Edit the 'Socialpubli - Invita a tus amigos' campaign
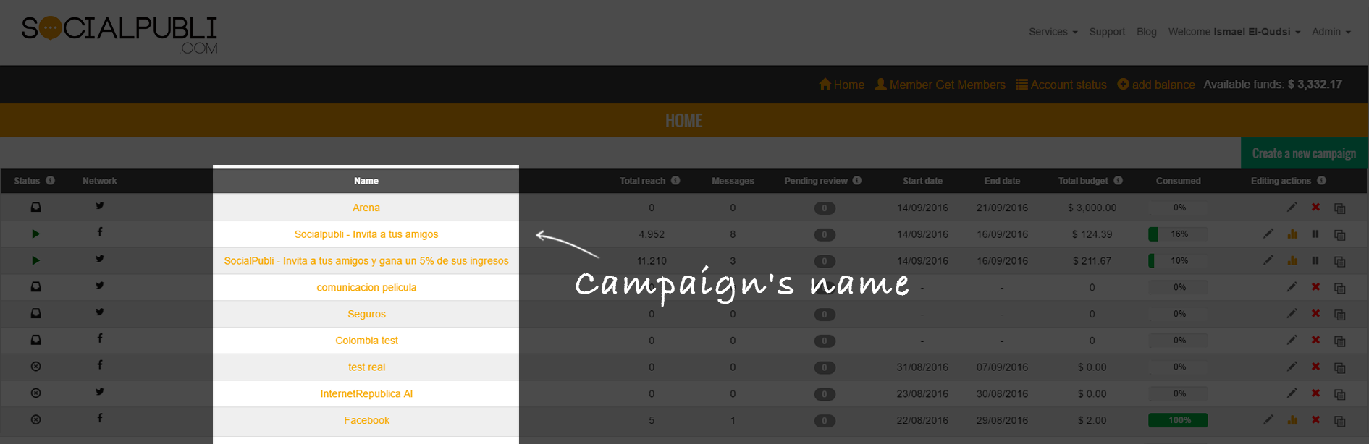The width and height of the screenshot is (1369, 444). pos(1268,234)
